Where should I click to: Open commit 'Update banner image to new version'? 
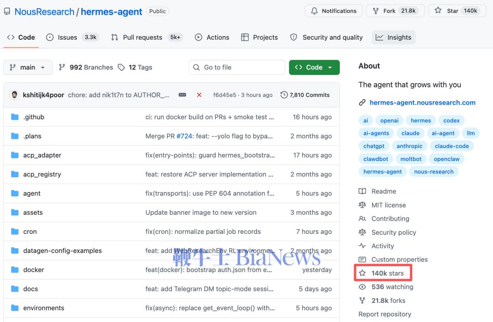(x=201, y=212)
